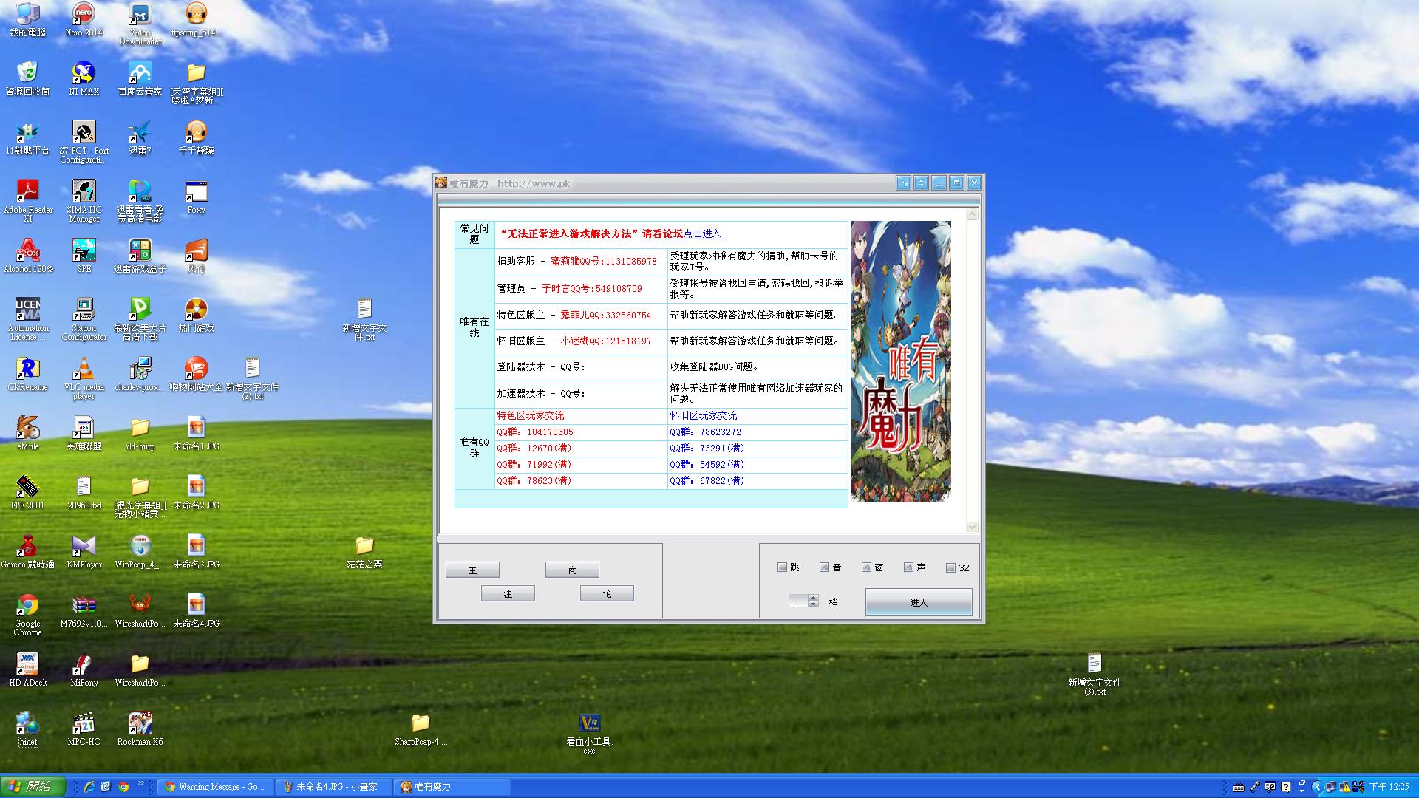The height and width of the screenshot is (798, 1419).
Task: Open the Adobe Reader XI shortcut
Action: pos(27,191)
